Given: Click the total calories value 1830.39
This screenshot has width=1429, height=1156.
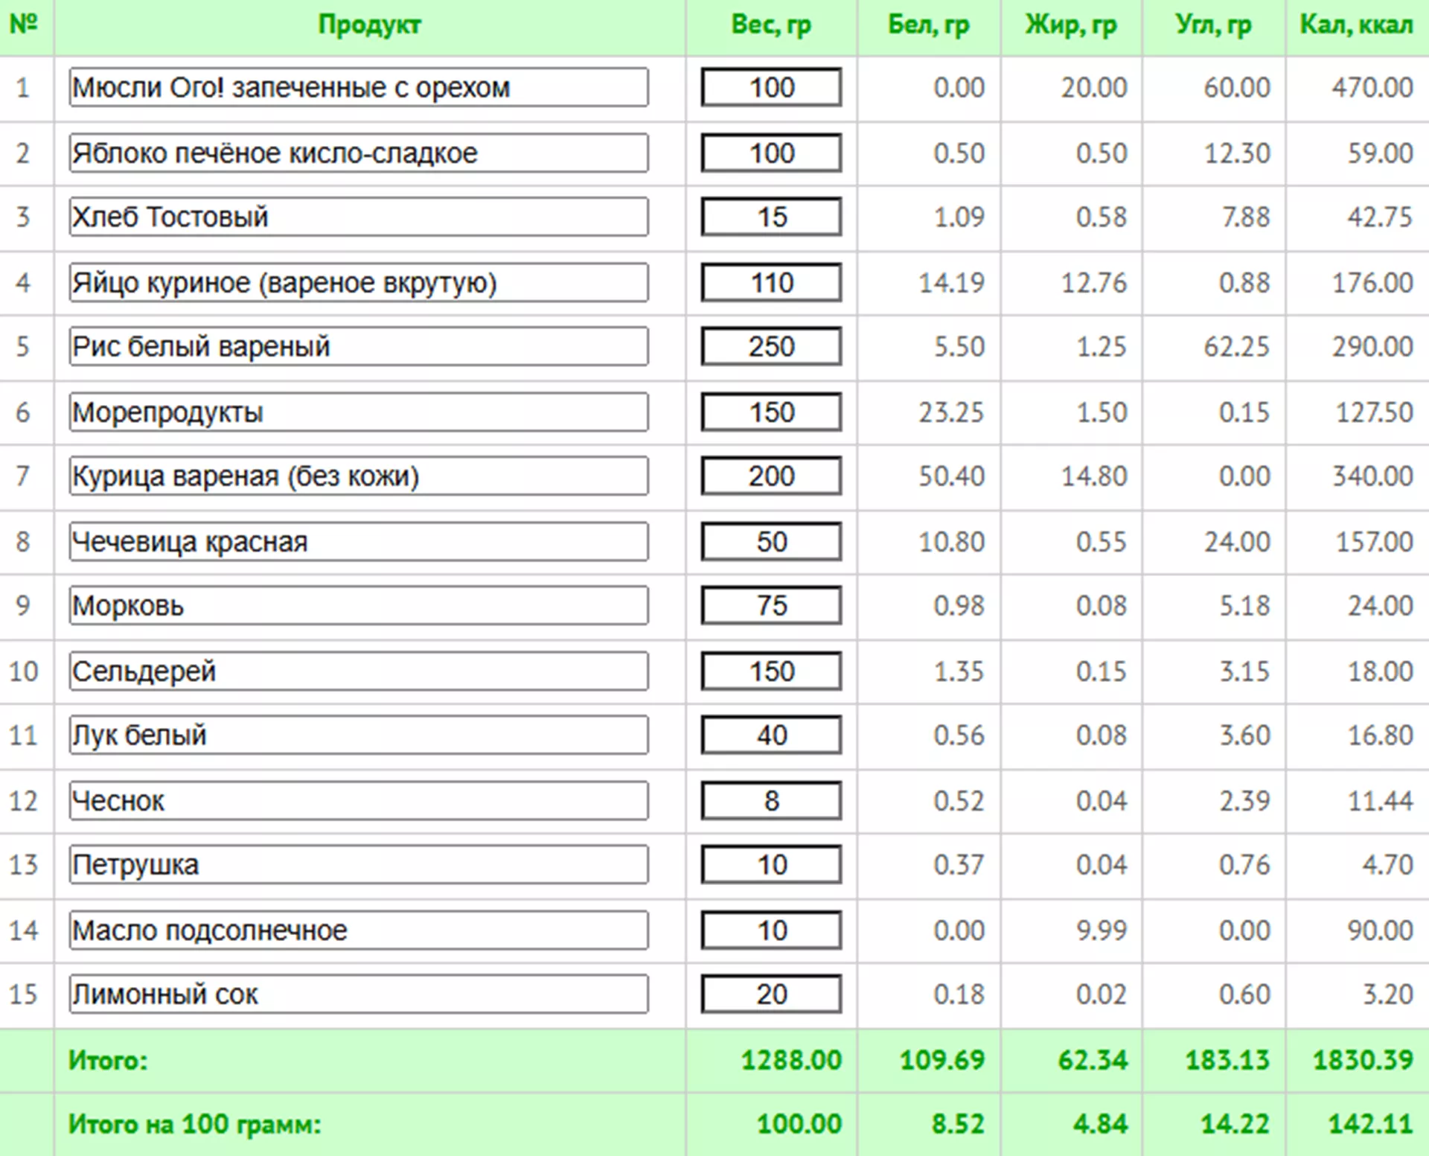Looking at the screenshot, I should point(1362,1060).
